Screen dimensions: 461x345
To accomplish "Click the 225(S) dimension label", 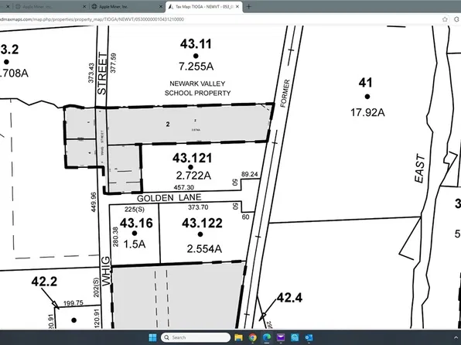I will pyautogui.click(x=135, y=209).
